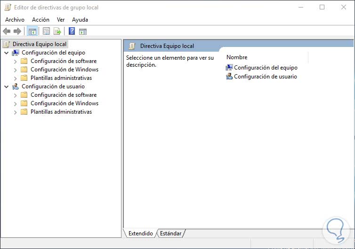Select Configuración de software label under usuario
Screen dimensions: 355x249
(64, 95)
